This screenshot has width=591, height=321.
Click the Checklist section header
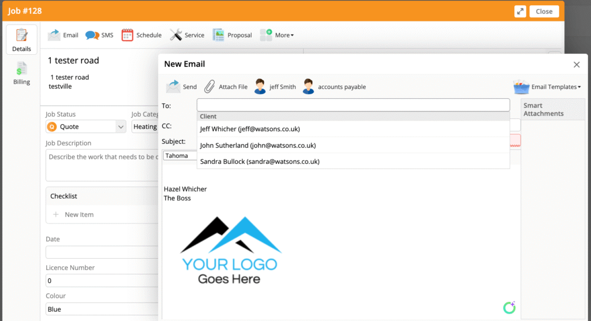63,196
